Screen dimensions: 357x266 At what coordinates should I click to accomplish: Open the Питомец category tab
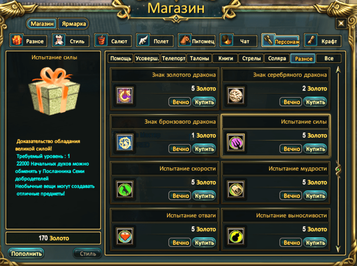(x=197, y=41)
